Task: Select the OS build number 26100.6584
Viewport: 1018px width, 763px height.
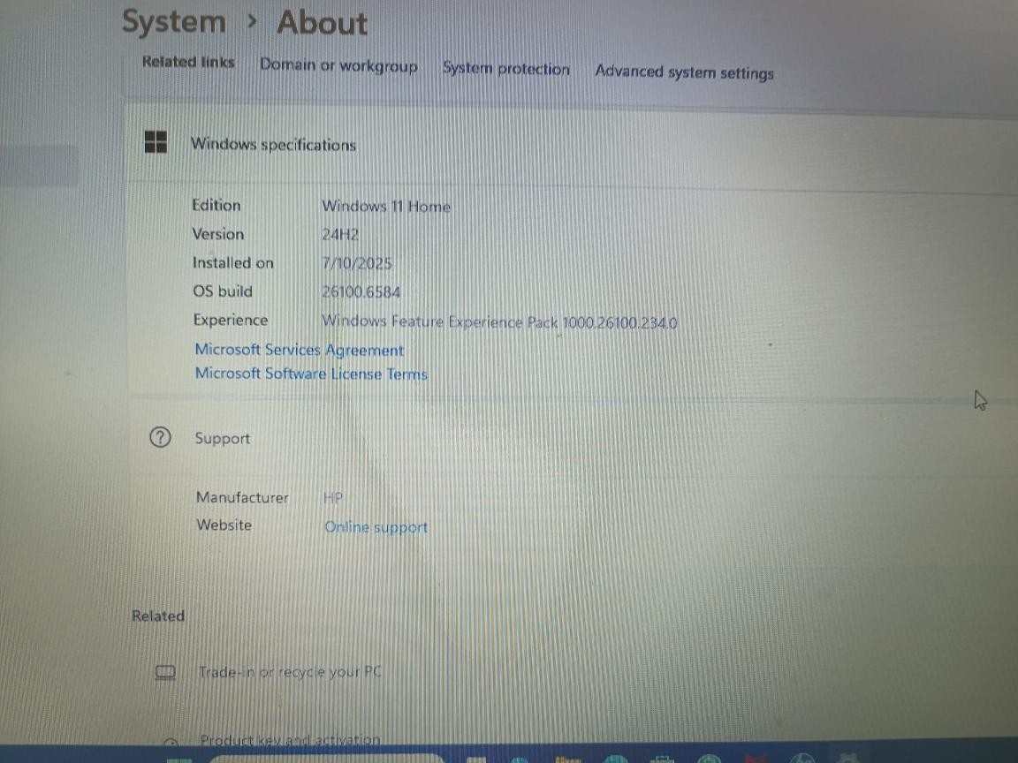Action: point(361,292)
